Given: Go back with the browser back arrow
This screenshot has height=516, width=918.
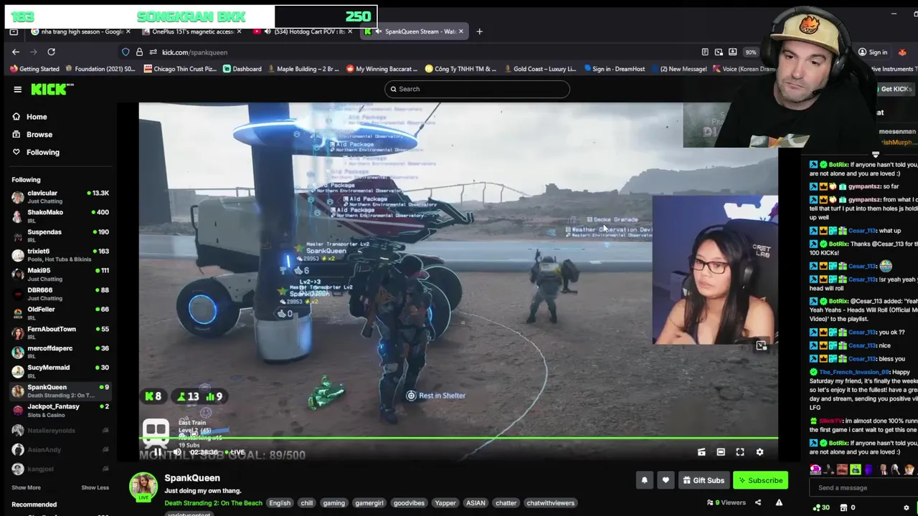Looking at the screenshot, I should point(16,52).
